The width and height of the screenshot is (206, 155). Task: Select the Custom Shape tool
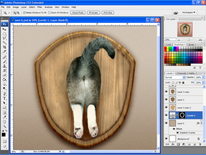click(x=4, y=107)
